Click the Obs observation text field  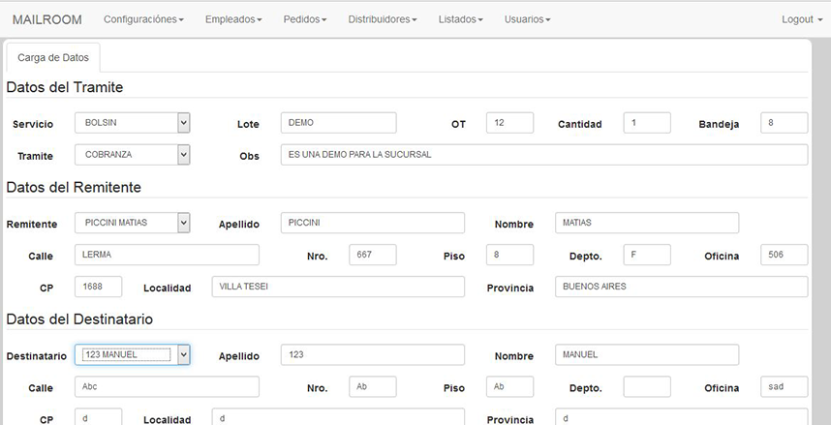(x=543, y=155)
